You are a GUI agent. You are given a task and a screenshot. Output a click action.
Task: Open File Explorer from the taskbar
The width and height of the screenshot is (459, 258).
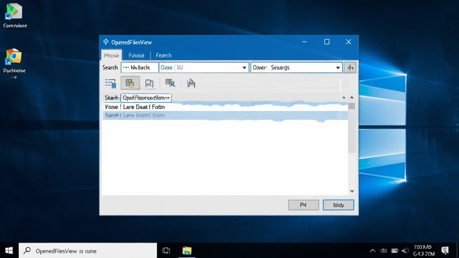187,251
